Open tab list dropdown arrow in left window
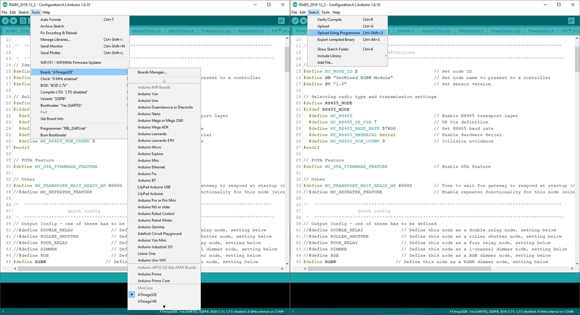This screenshot has height=315, width=580. [280, 30]
